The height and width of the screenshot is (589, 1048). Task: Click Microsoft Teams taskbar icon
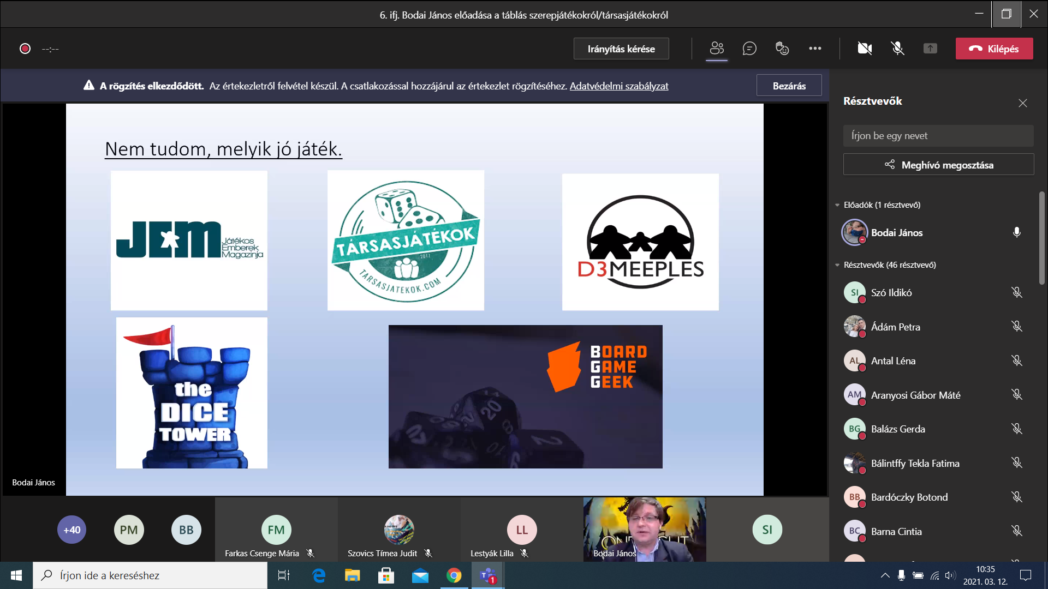[488, 575]
